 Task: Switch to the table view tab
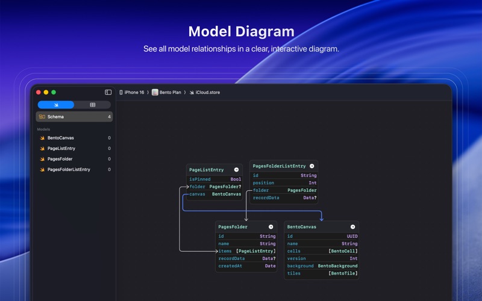[x=93, y=105]
